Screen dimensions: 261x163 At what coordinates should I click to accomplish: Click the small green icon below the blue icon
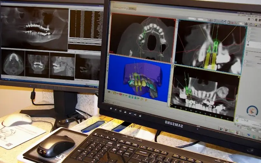coord(237,121)
